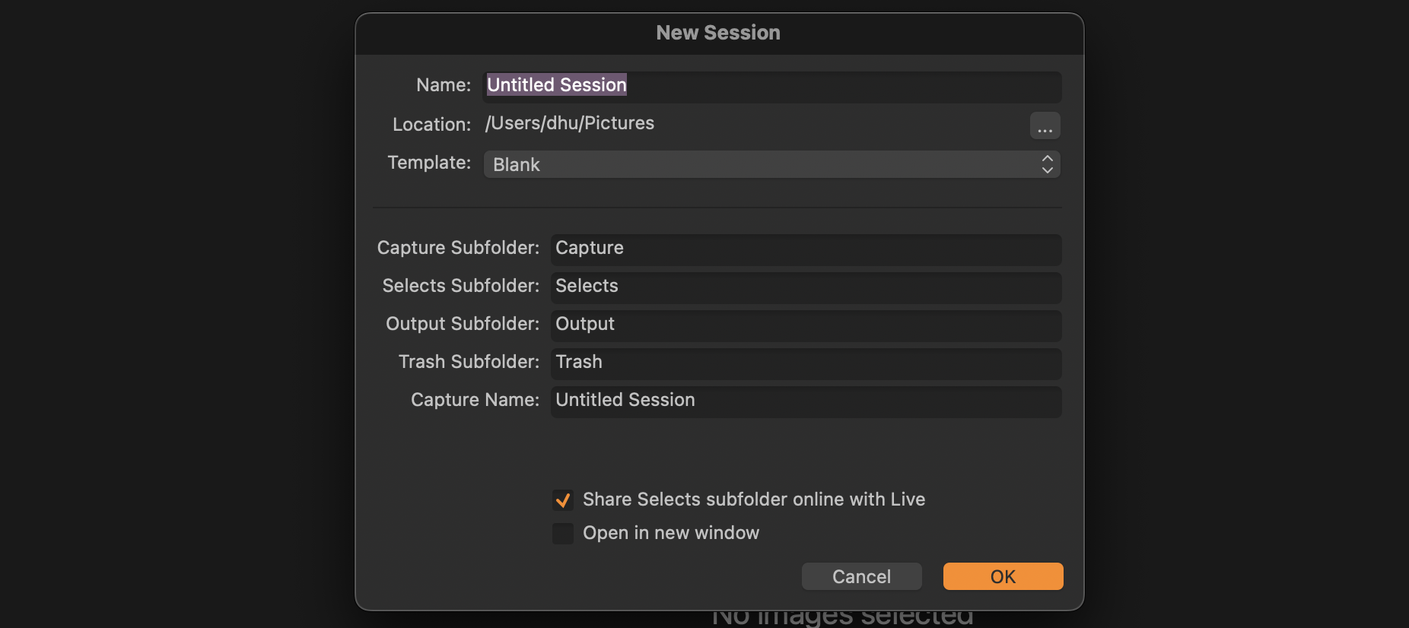Screen dimensions: 1409x628
Task: Click the Capture Subfolder input field
Action: 806,249
